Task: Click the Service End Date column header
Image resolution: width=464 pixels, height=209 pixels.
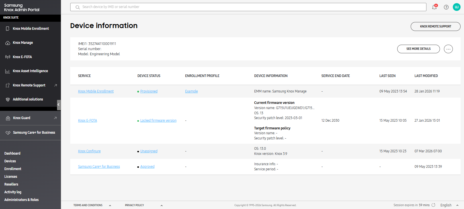Action: pos(336,76)
